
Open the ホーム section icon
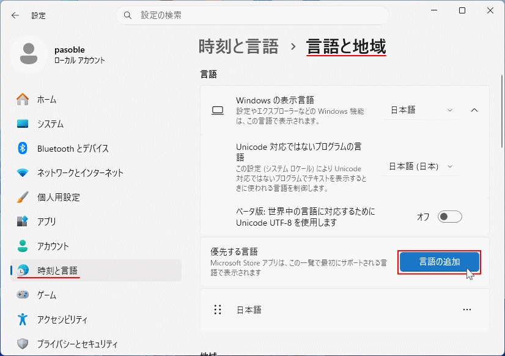pyautogui.click(x=23, y=99)
